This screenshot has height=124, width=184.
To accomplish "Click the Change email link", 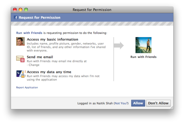I will (x=34, y=65).
